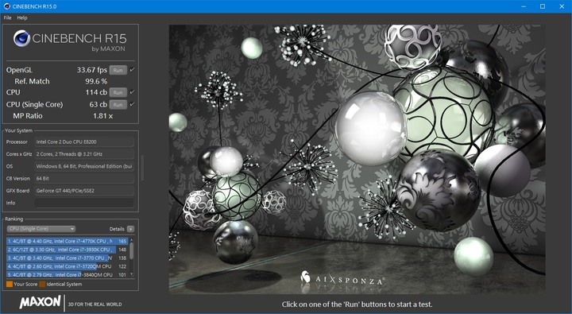Click the GFX Board field GeForce GT 440
The width and height of the screenshot is (572, 314).
84,191
